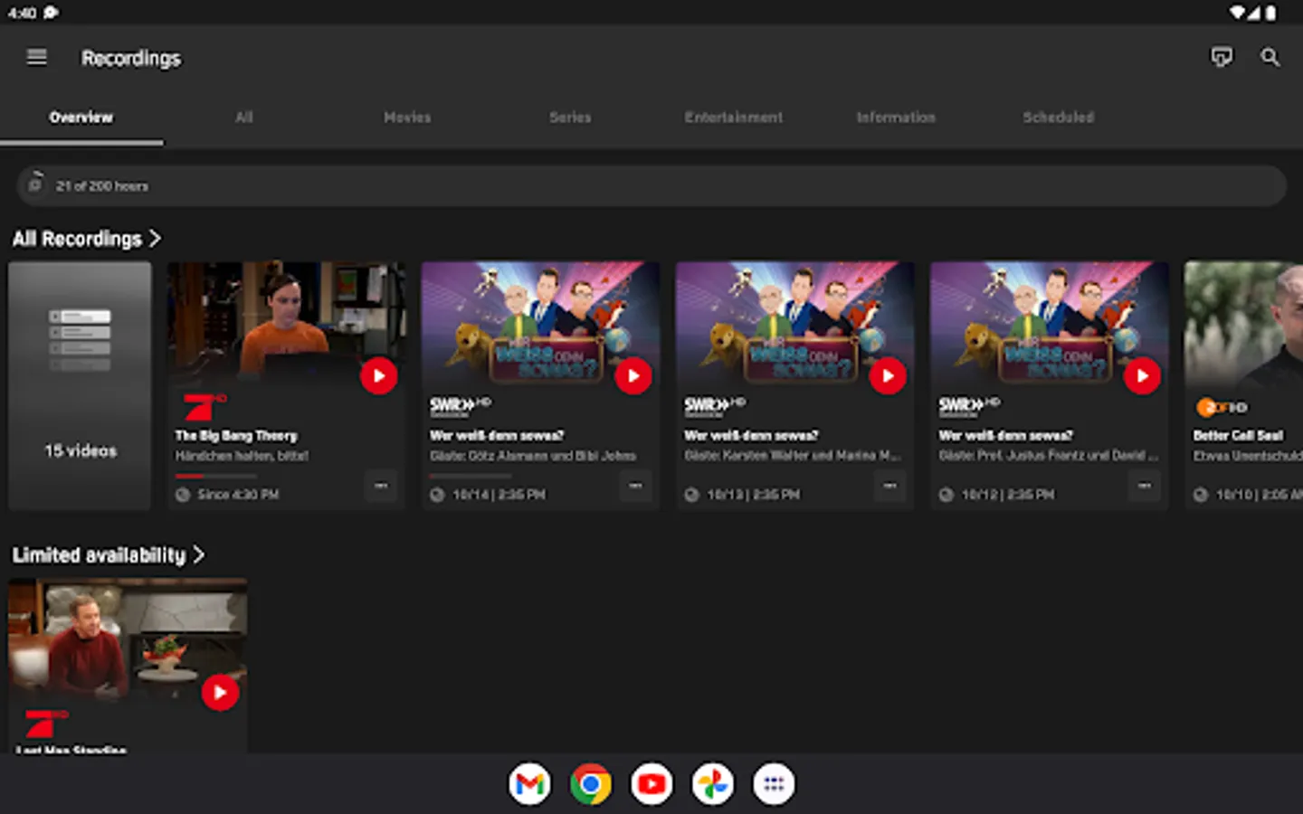1303x814 pixels.
Task: Play The Big Bang Theory recording
Action: [x=379, y=375]
